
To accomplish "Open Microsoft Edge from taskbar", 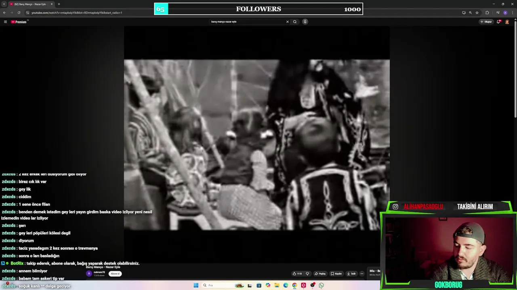I will [286, 285].
